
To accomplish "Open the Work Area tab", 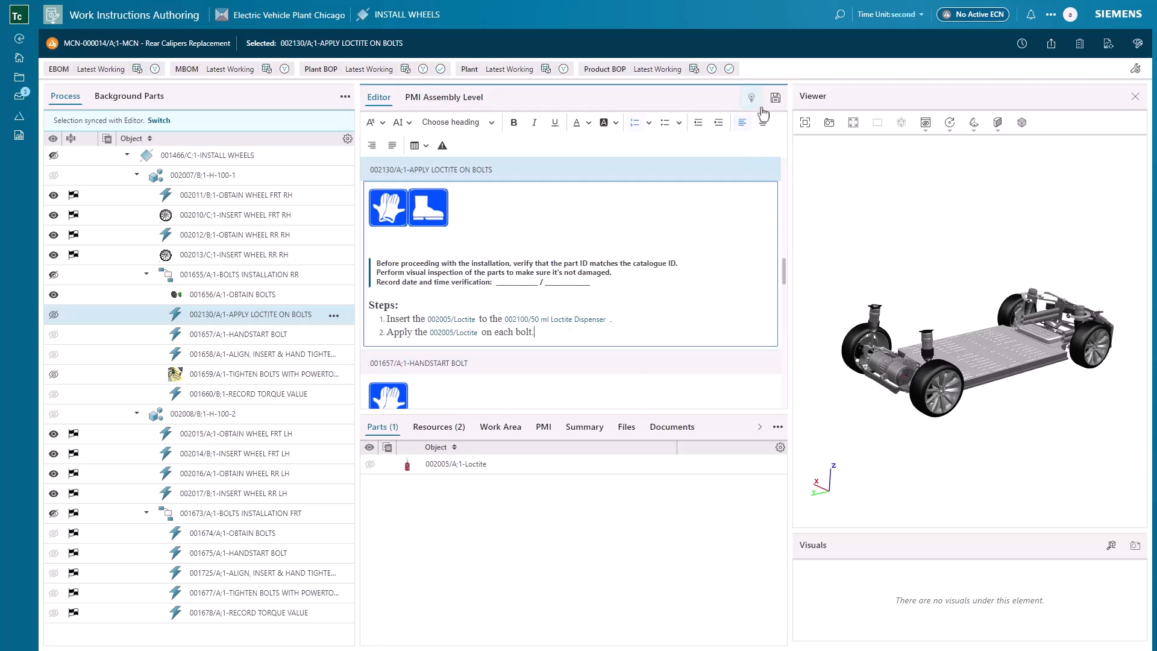I will coord(500,427).
